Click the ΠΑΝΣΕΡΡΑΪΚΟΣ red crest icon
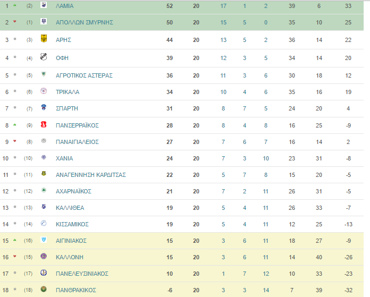The width and height of the screenshot is (370, 297). (x=44, y=124)
